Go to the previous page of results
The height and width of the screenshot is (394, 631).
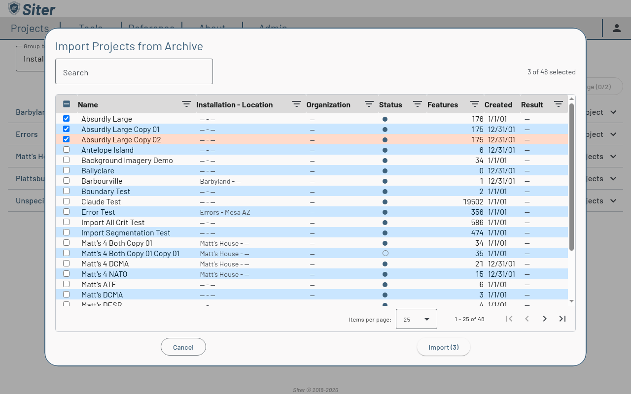point(527,319)
